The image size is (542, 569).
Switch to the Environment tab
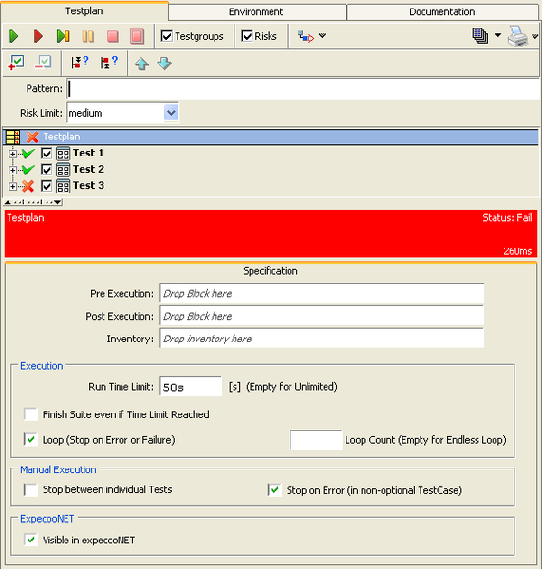257,12
